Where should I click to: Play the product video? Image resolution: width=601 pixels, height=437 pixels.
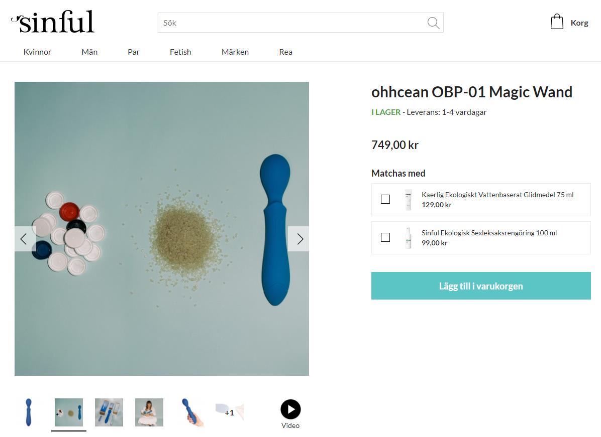pos(290,409)
